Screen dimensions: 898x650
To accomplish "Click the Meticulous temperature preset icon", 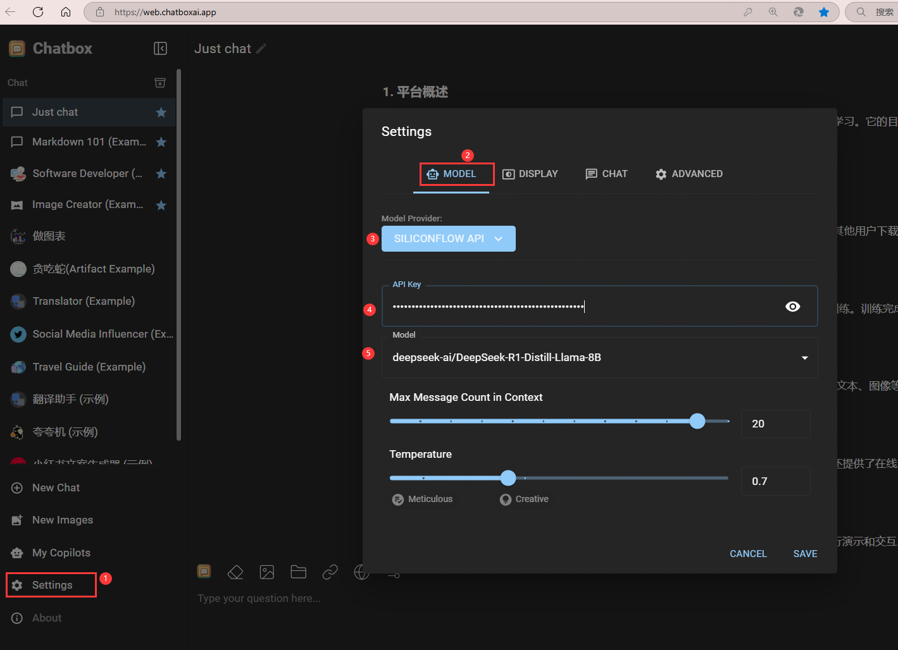I will click(x=397, y=500).
